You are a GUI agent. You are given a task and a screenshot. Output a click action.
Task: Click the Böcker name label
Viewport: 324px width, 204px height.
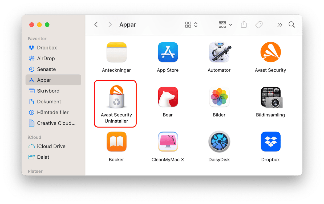coord(116,160)
